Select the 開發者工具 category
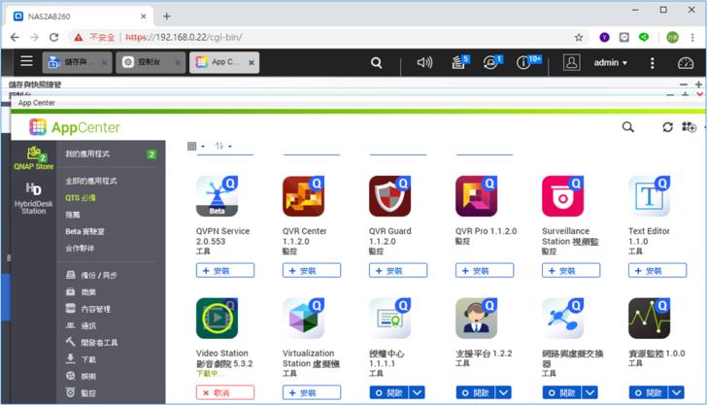 (x=92, y=342)
